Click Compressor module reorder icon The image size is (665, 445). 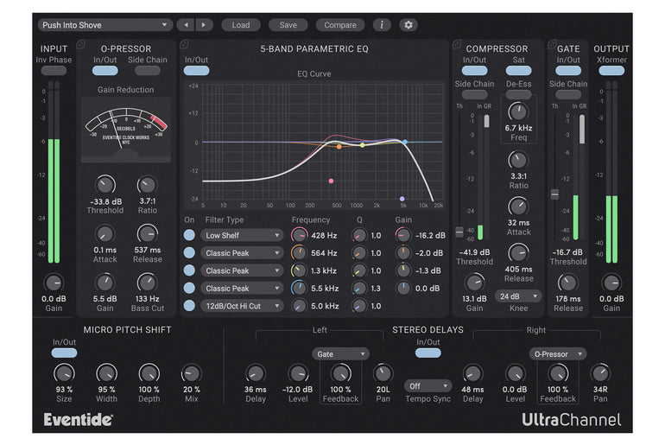click(x=457, y=44)
